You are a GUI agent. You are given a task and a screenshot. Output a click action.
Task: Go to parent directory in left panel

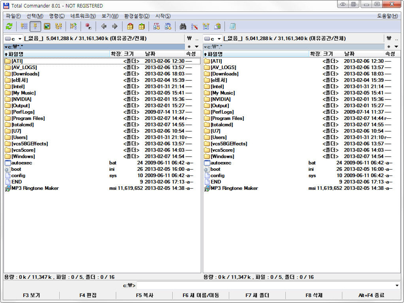click(x=197, y=39)
